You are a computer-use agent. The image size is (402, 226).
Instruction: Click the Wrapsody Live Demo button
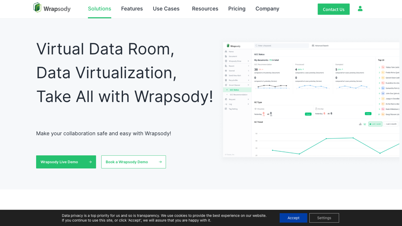tap(66, 162)
